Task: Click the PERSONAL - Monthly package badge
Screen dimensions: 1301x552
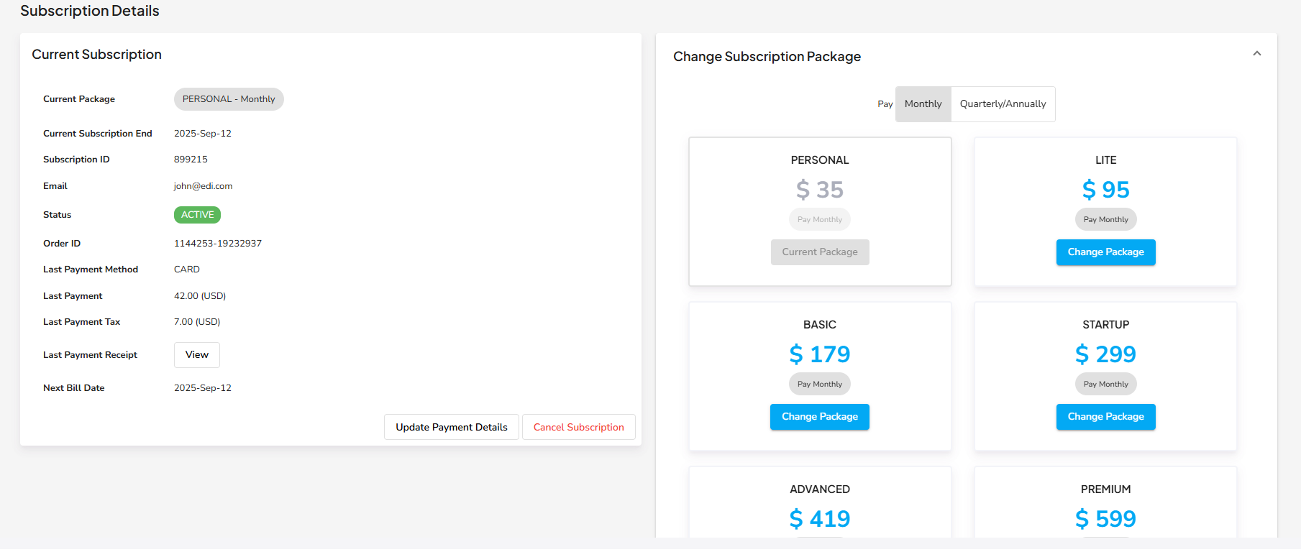Action: (x=229, y=99)
